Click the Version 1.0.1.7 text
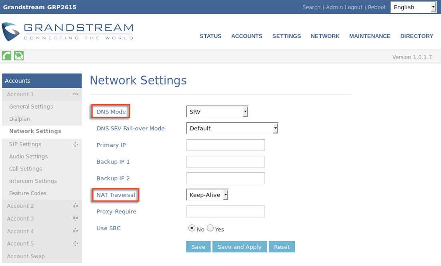 pyautogui.click(x=412, y=57)
